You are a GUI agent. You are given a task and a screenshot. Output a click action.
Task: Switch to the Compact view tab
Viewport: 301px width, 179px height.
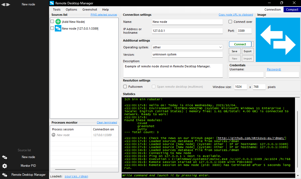click(x=292, y=10)
